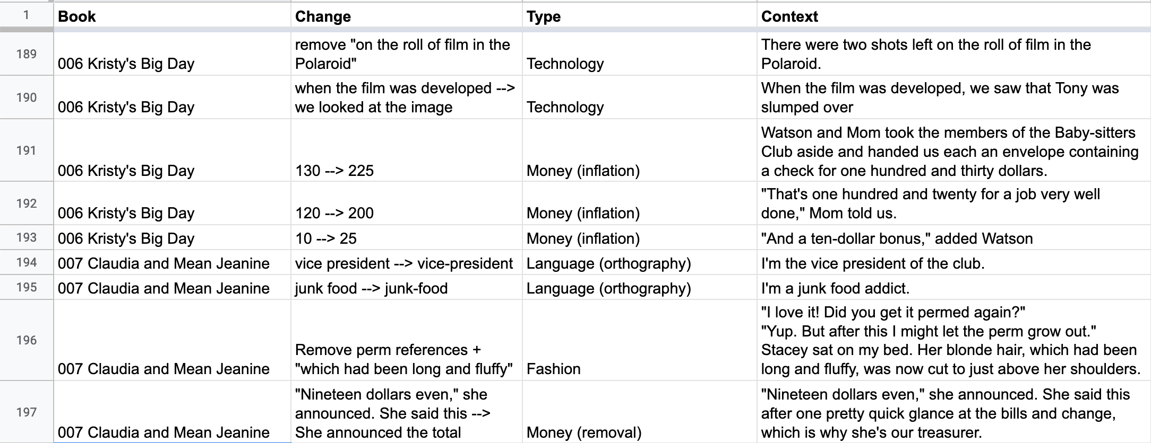Select row header 1
This screenshot has height=443, width=1151.
tap(26, 15)
